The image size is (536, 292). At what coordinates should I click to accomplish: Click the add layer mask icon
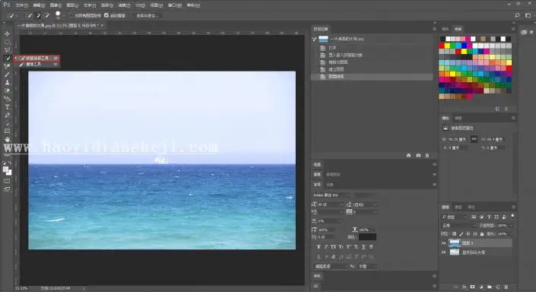point(472,287)
